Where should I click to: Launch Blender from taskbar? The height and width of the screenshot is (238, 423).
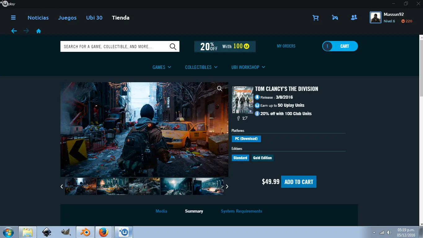[85, 232]
